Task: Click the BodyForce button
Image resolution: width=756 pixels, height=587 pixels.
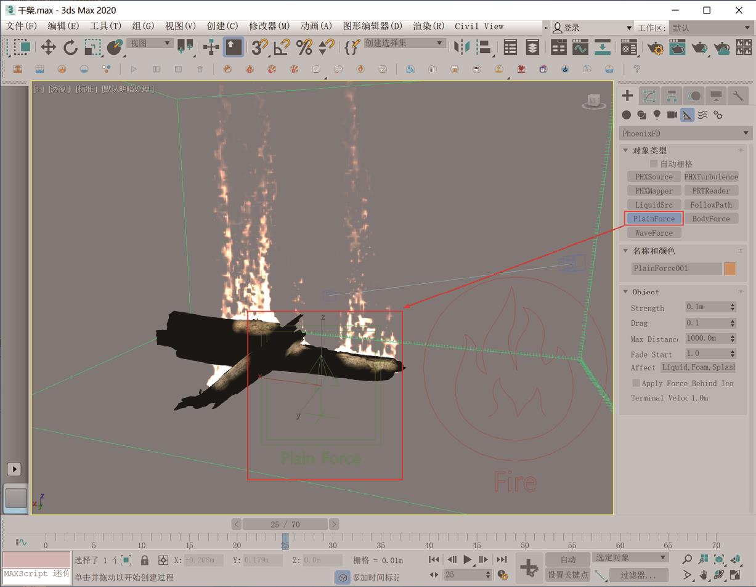Action: click(710, 219)
